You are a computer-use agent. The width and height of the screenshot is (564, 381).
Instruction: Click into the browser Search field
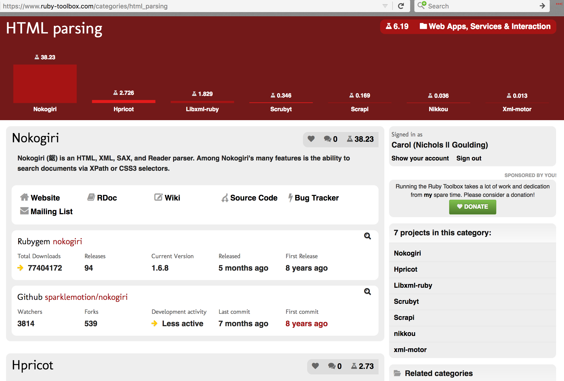click(x=482, y=6)
